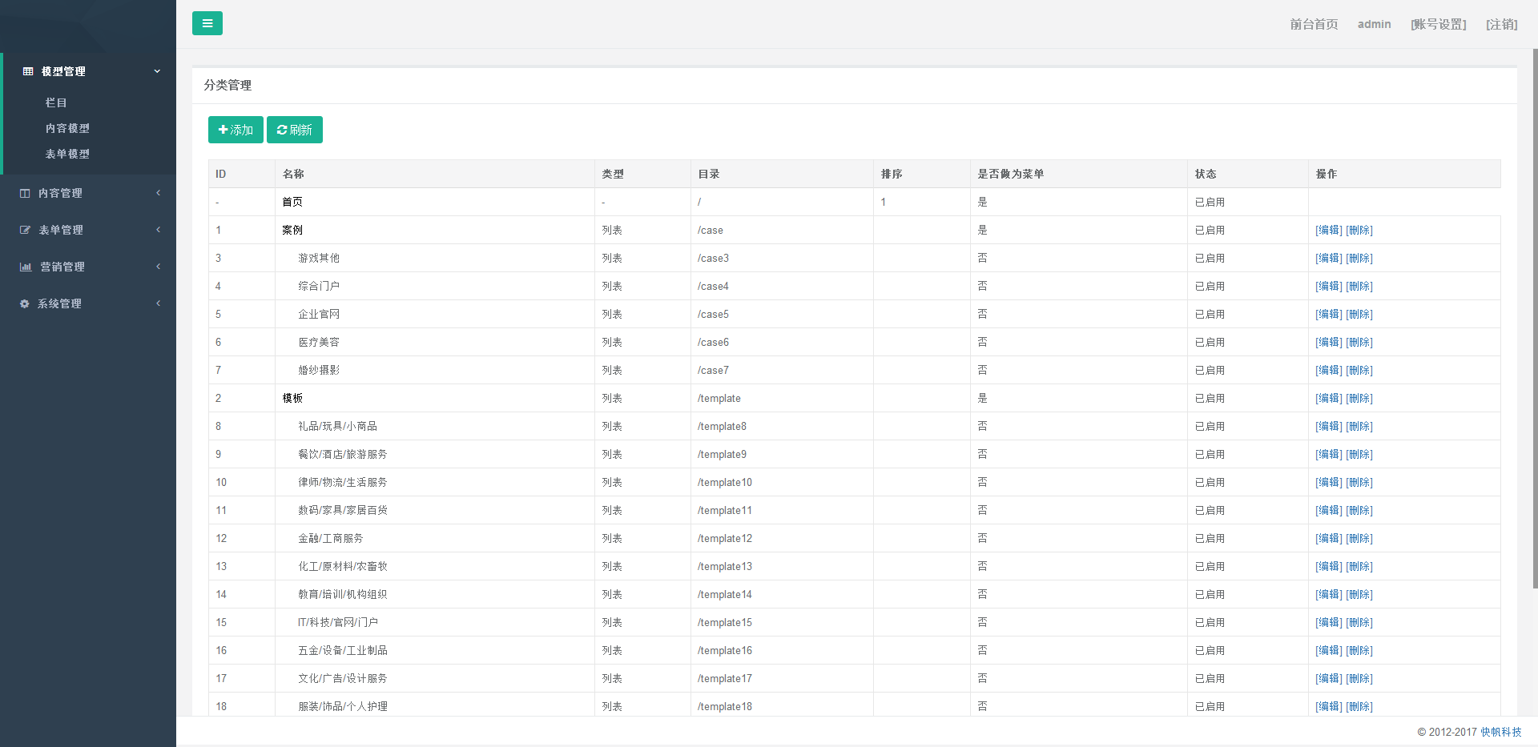Edit the 数码/家具/家居百货 row
This screenshot has width=1538, height=747.
coord(1328,510)
